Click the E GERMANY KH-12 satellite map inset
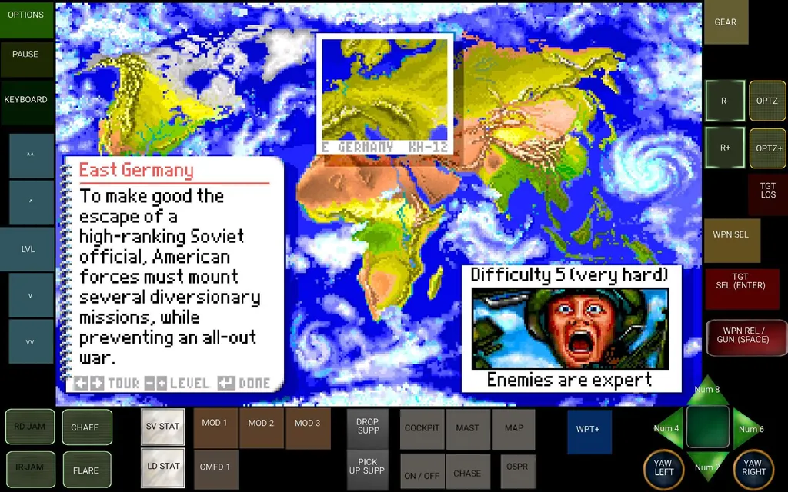Viewport: 788px width, 492px height. coord(385,94)
